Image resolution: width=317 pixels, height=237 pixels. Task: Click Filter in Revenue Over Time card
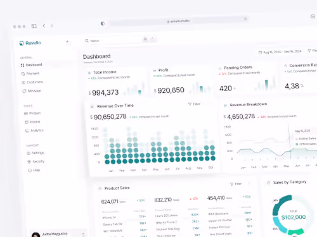coord(194,104)
